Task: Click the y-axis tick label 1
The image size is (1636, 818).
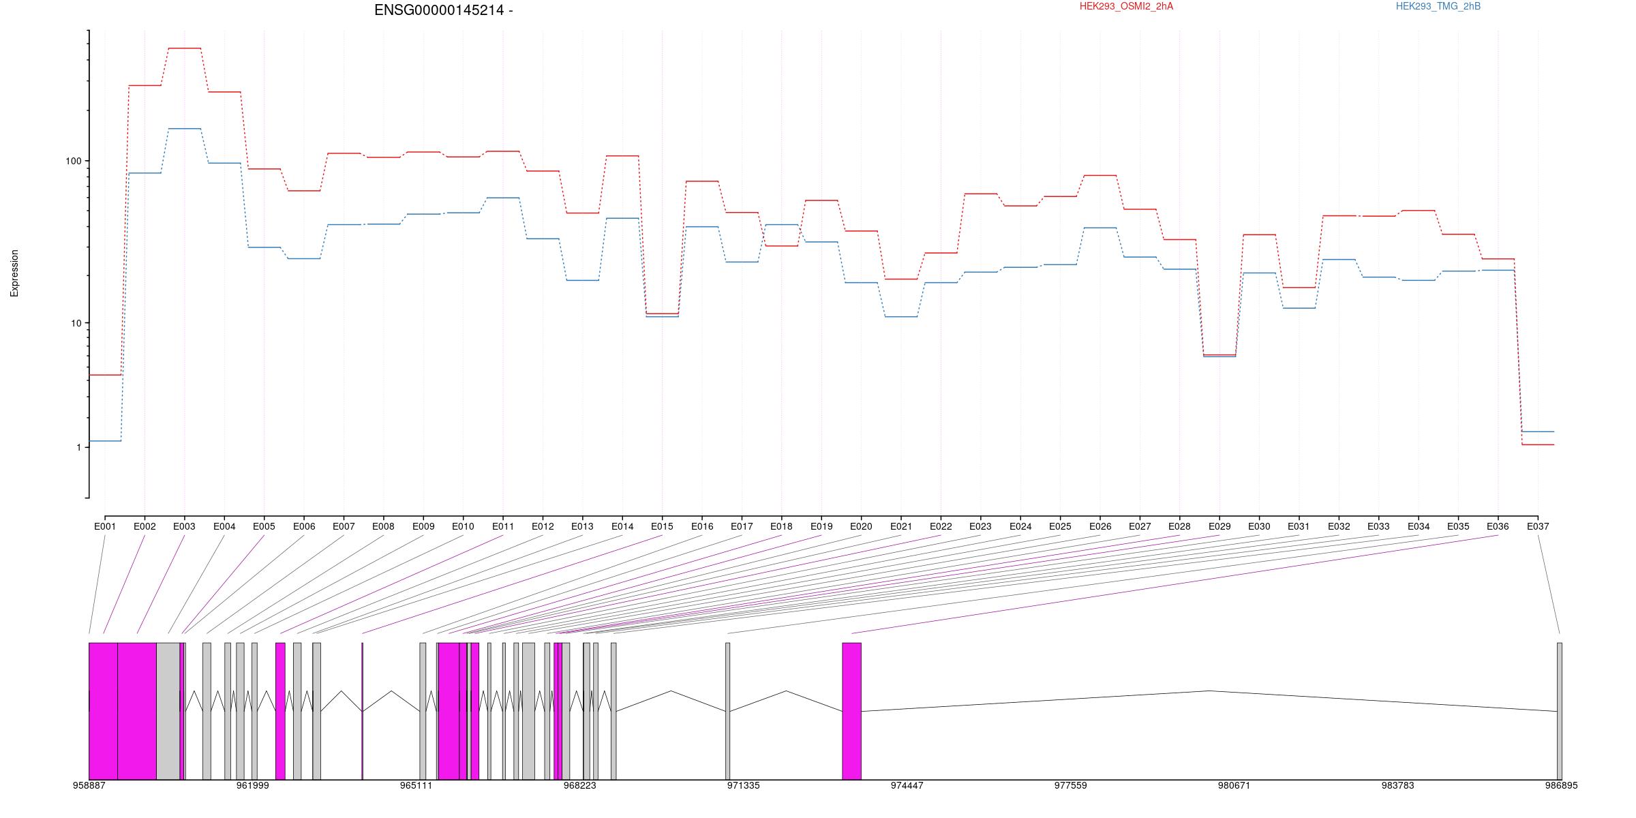Action: coord(78,448)
